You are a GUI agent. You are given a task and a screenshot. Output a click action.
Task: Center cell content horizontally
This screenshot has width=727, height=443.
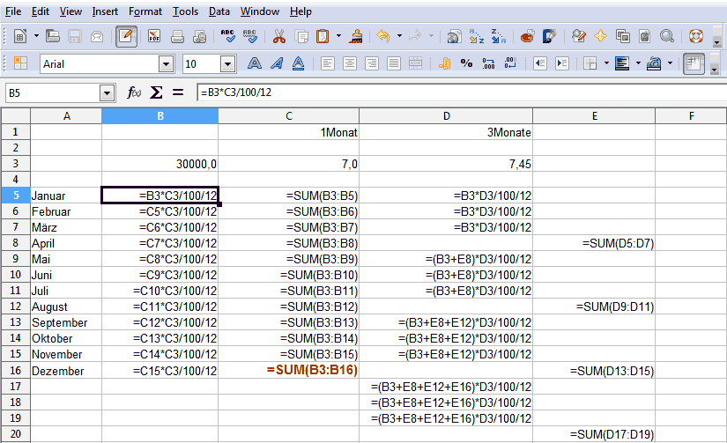(x=350, y=63)
